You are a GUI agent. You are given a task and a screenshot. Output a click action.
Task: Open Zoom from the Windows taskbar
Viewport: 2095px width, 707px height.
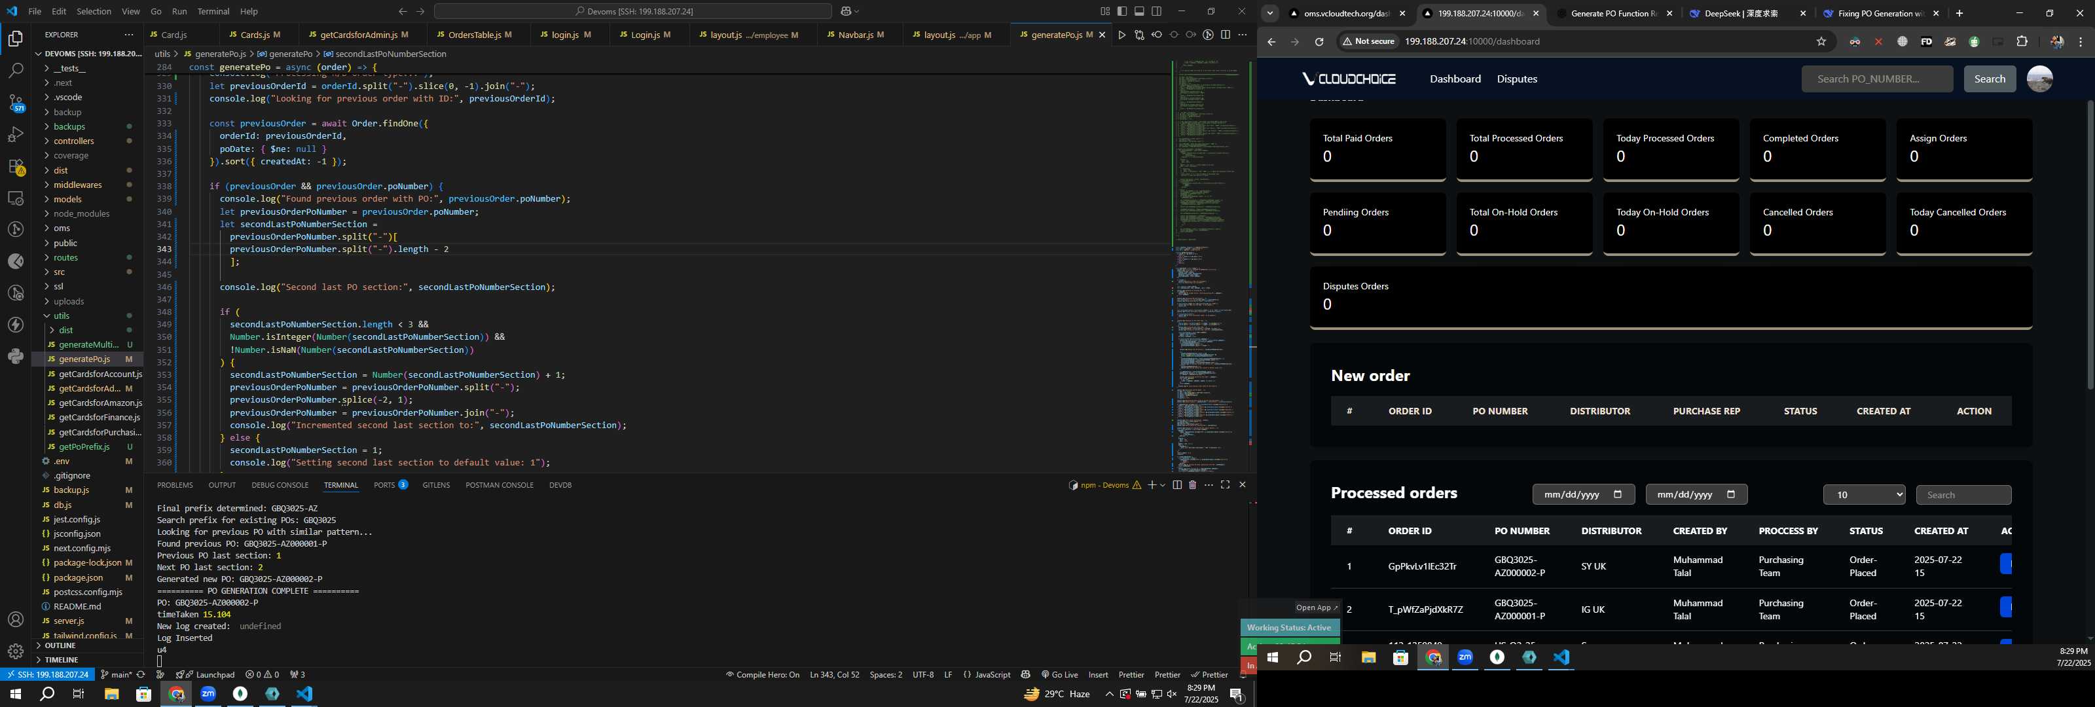click(x=208, y=694)
